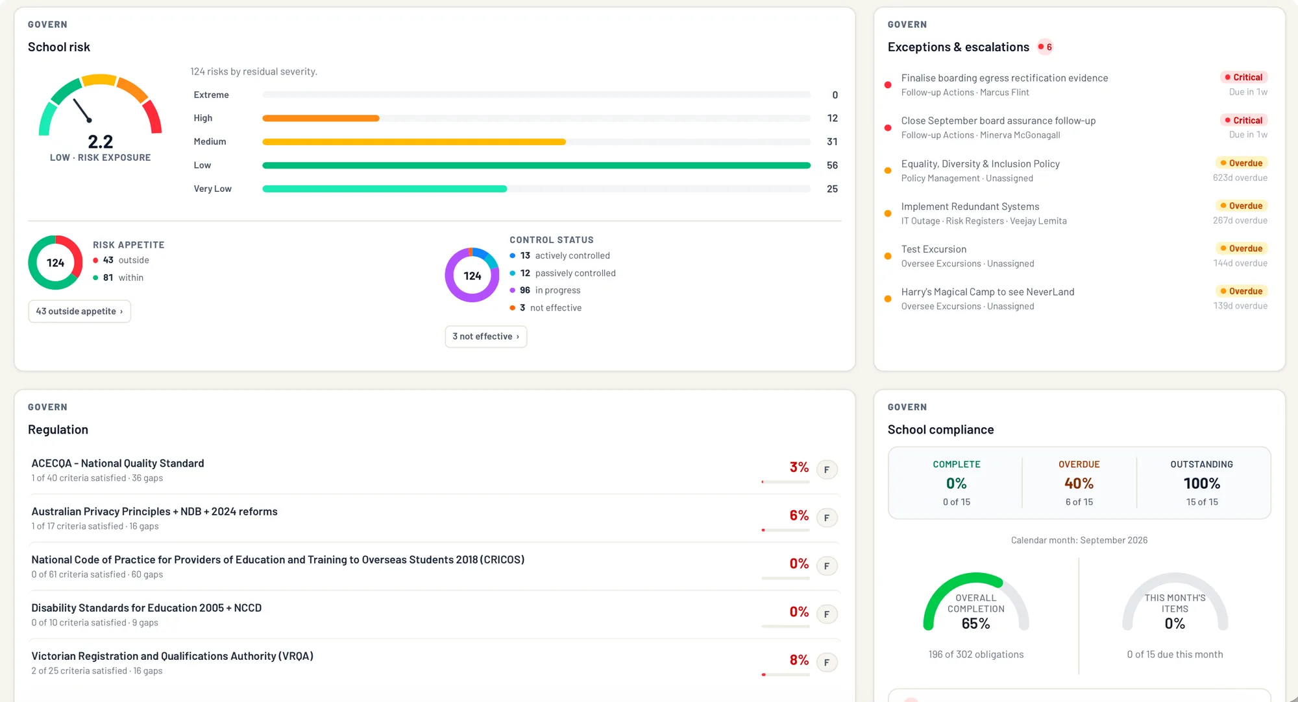This screenshot has height=702, width=1298.
Task: Click the F grade badge for Australian Privacy Principles
Action: coord(826,518)
